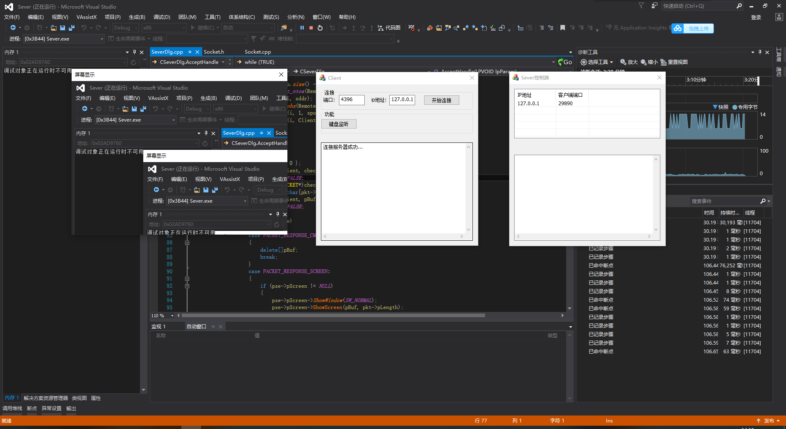Click the Publish (发布) status bar button
Screen dimensions: 786x429
769,421
